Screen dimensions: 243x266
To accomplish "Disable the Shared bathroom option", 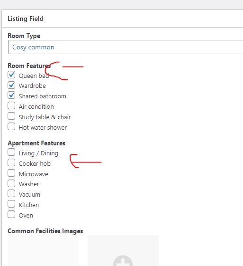I will [11, 95].
